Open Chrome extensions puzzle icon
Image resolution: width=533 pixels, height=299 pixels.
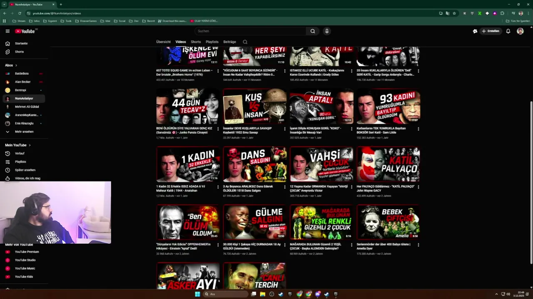click(x=502, y=13)
